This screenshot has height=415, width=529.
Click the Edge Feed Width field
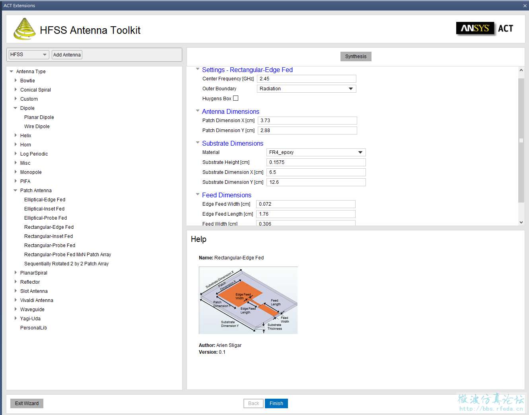pos(305,204)
